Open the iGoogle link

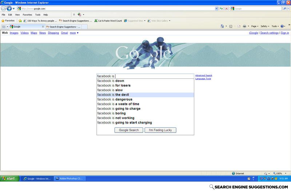(253, 33)
